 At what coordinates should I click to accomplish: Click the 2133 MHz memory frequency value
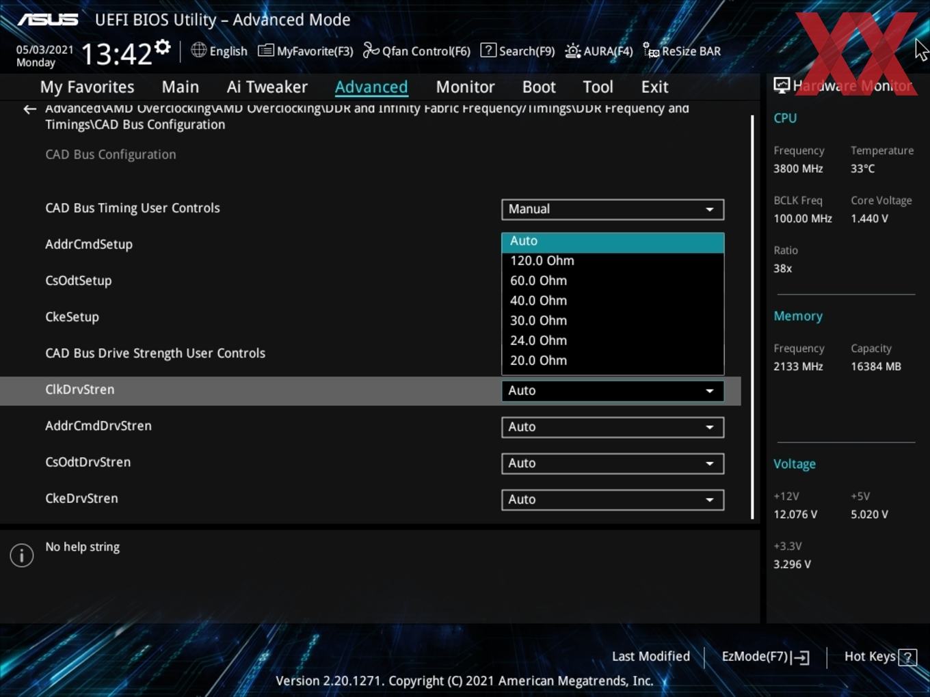click(798, 366)
